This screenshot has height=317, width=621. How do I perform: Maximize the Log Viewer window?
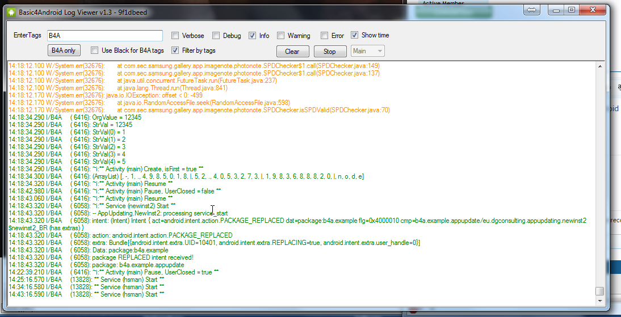pos(571,10)
